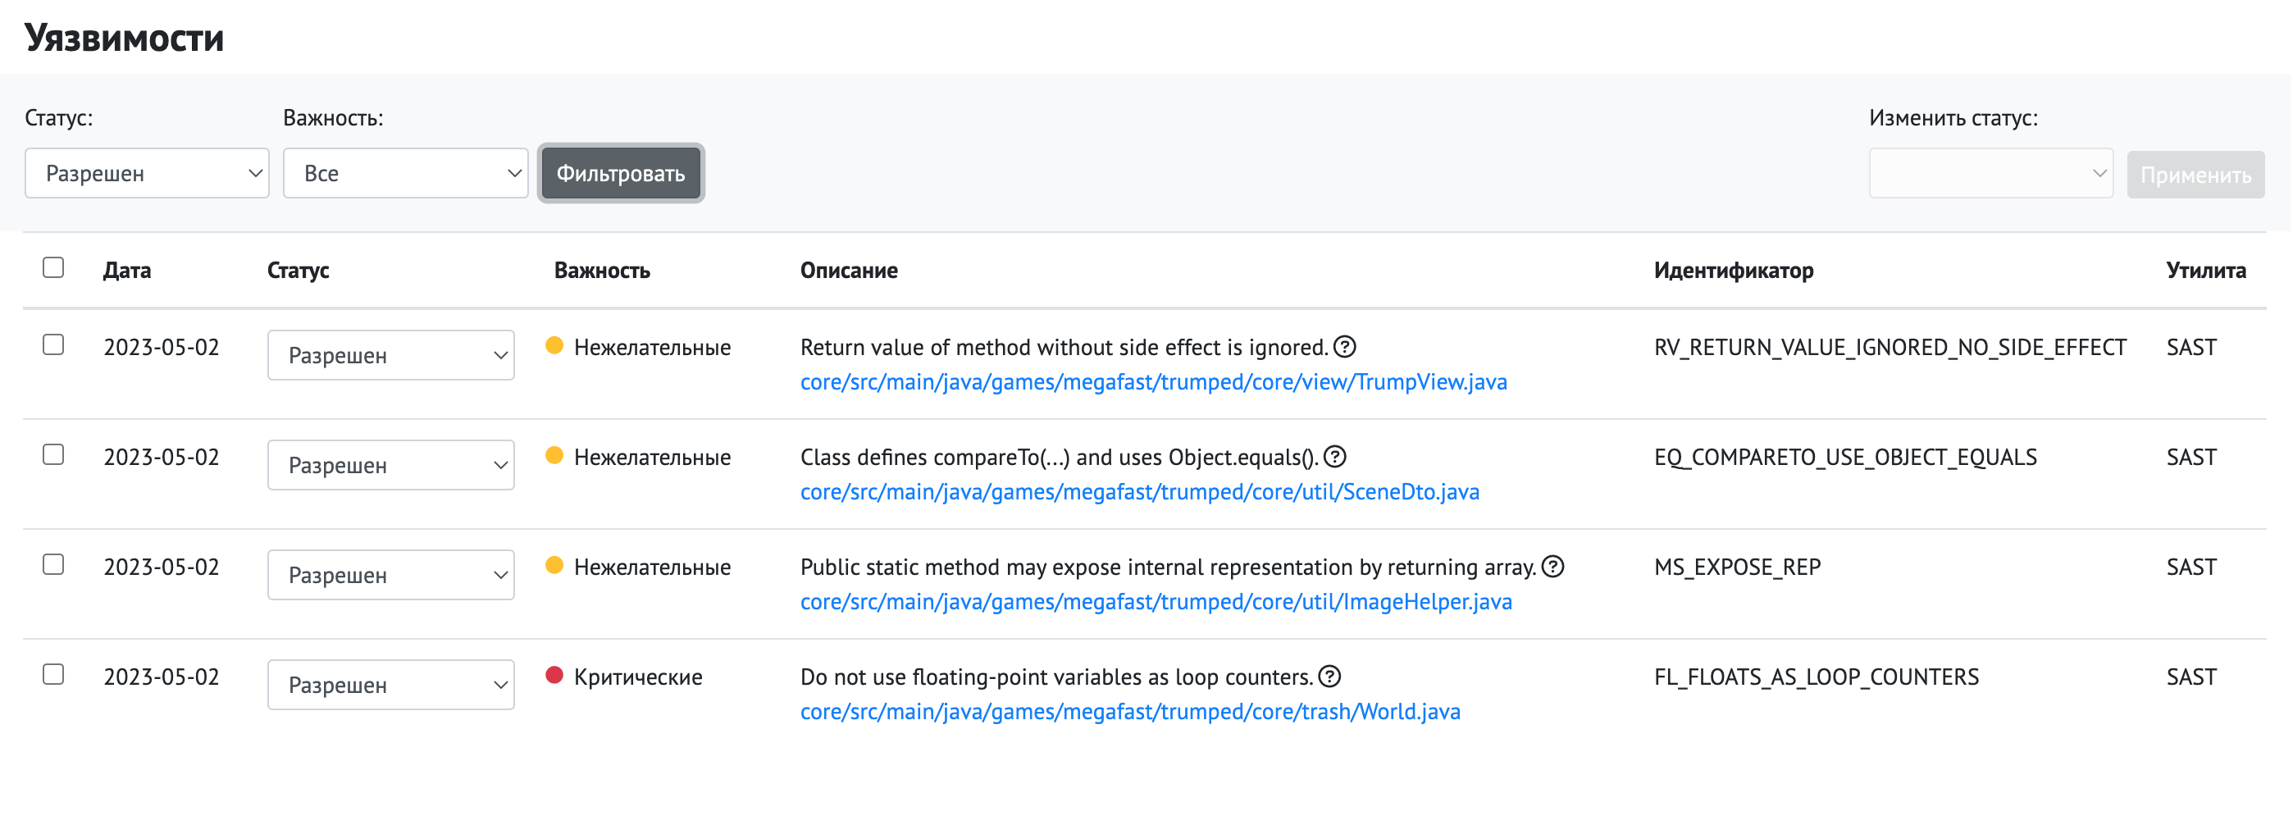Click the red Критические severity dot

pos(554,675)
